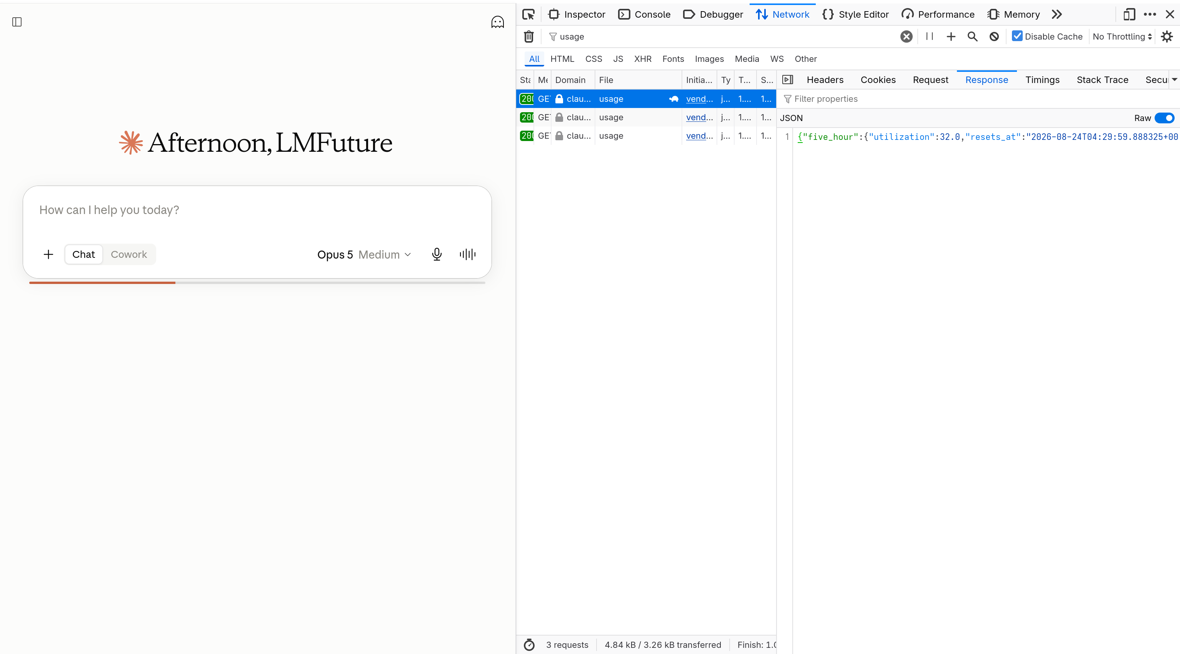Focus the Filter properties field
The width and height of the screenshot is (1180, 654).
978,99
